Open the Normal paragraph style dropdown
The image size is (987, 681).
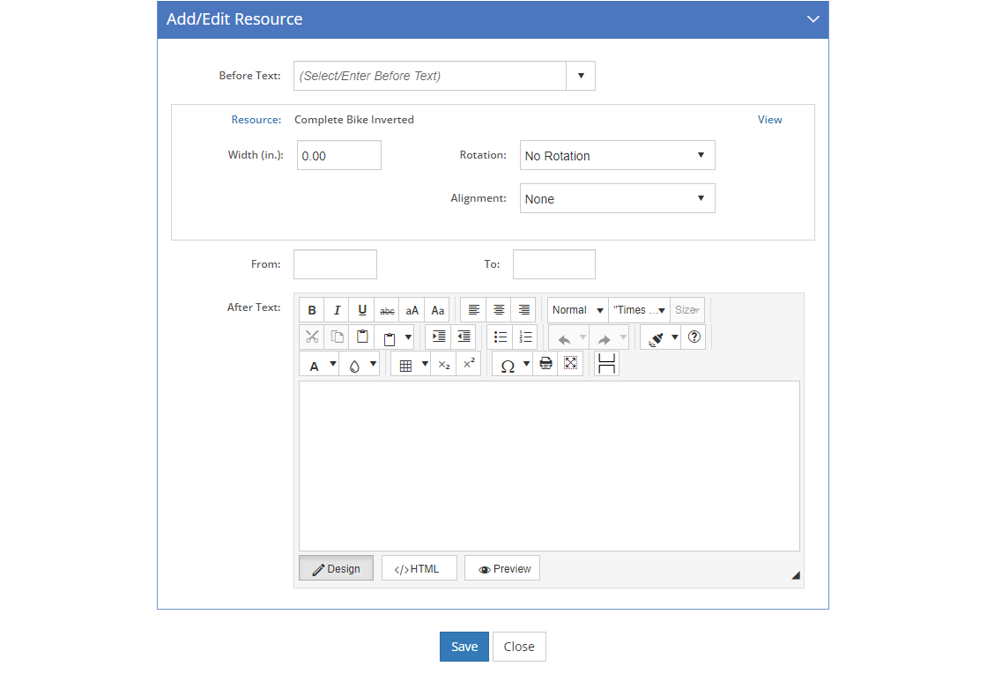[578, 310]
